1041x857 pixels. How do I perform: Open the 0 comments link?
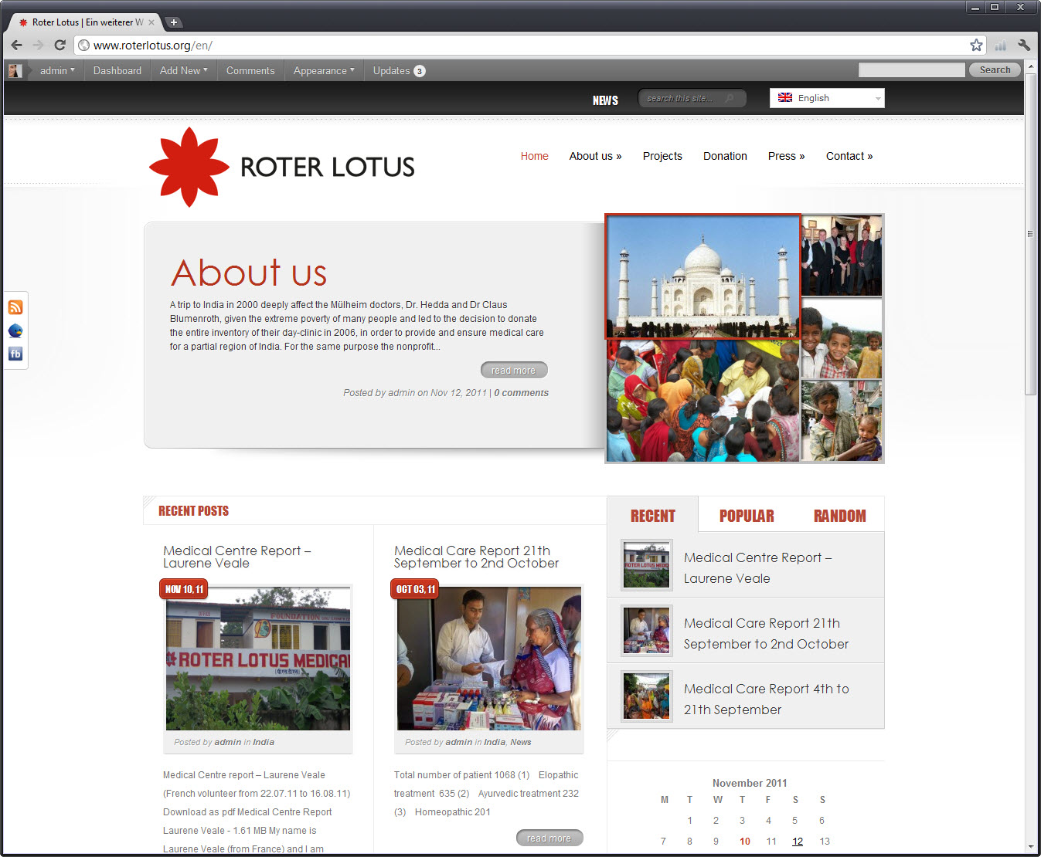522,393
